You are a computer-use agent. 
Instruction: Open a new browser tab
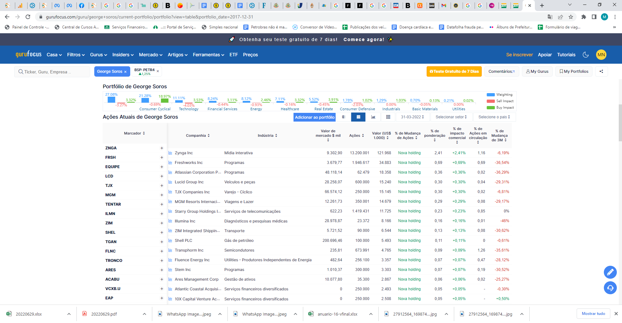point(542,5)
